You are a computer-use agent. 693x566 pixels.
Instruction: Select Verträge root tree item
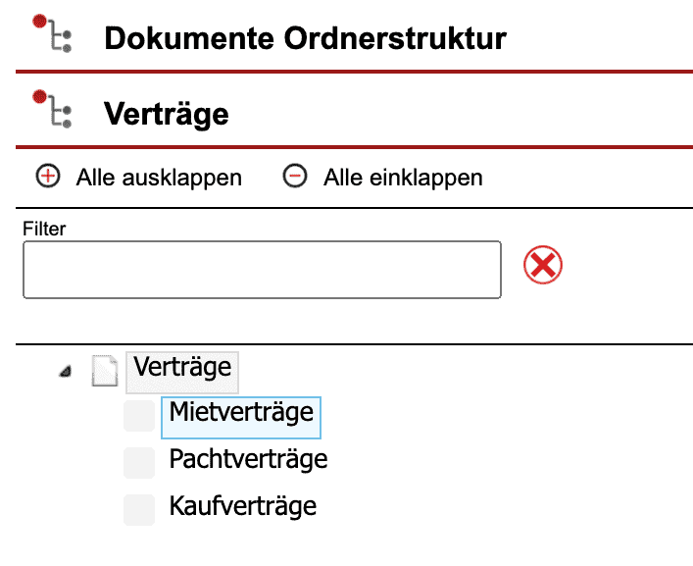point(183,369)
